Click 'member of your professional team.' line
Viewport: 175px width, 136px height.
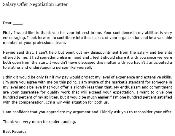[34, 43]
